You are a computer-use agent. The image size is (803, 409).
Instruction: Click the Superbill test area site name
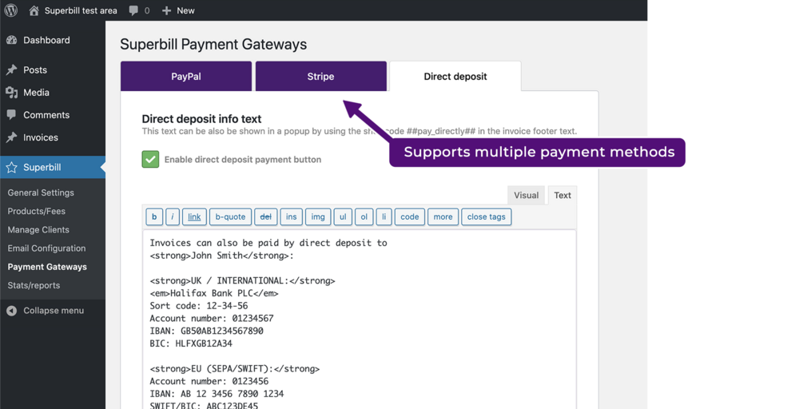click(x=81, y=10)
